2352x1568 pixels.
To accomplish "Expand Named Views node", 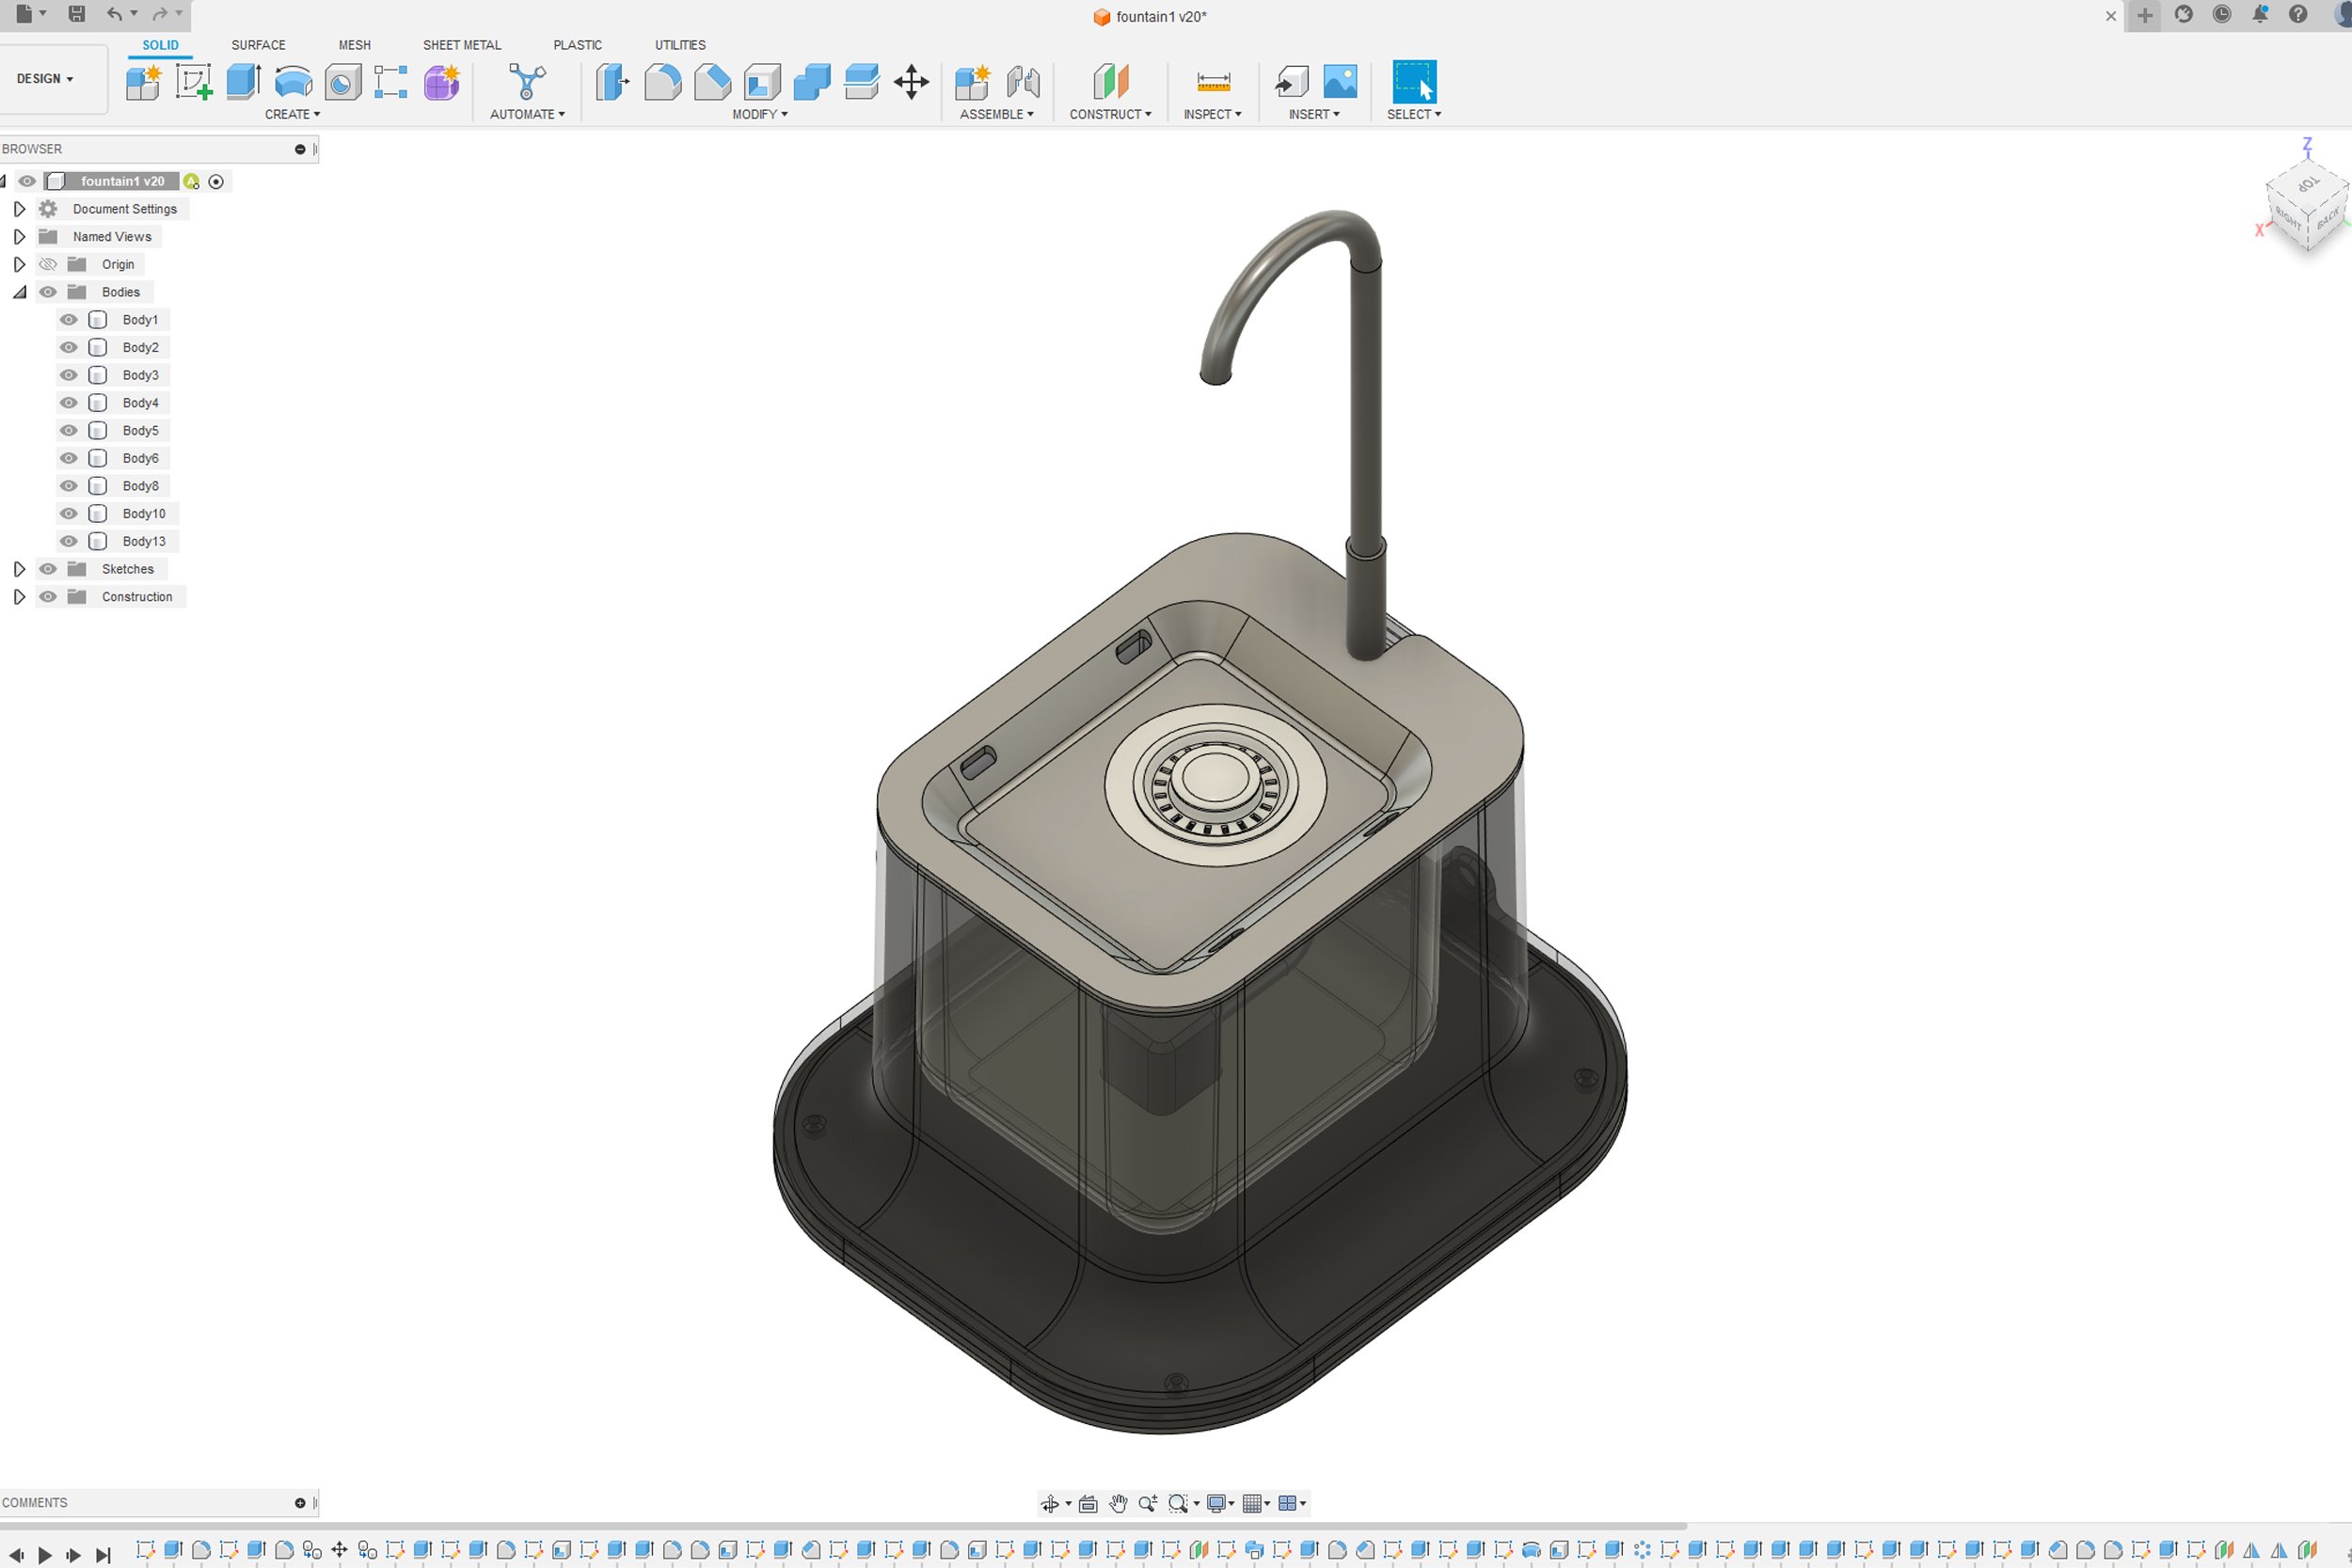I will pyautogui.click(x=19, y=237).
